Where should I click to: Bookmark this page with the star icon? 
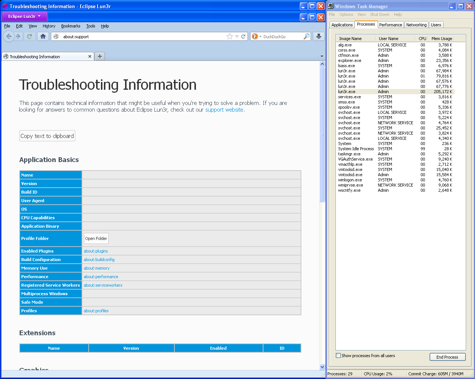230,36
